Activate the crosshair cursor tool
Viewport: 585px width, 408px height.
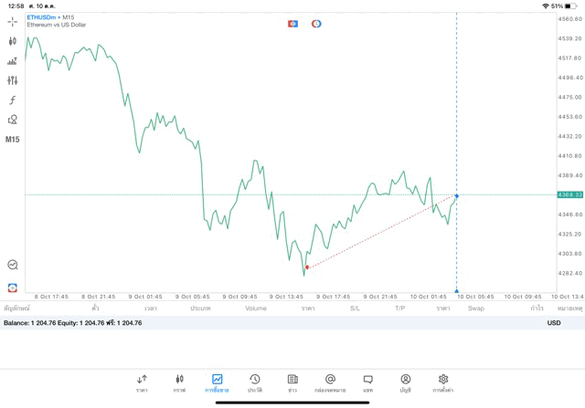[12, 21]
